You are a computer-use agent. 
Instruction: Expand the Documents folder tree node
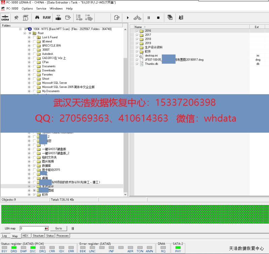29,66
